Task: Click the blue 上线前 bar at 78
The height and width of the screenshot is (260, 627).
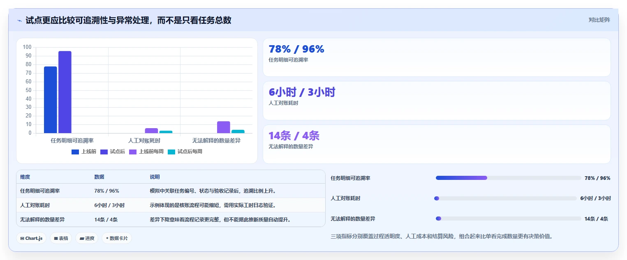Action: (51, 100)
